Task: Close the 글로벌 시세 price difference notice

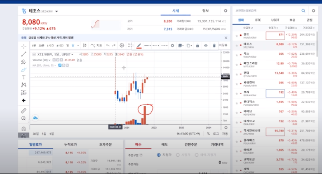Action: tap(226, 38)
